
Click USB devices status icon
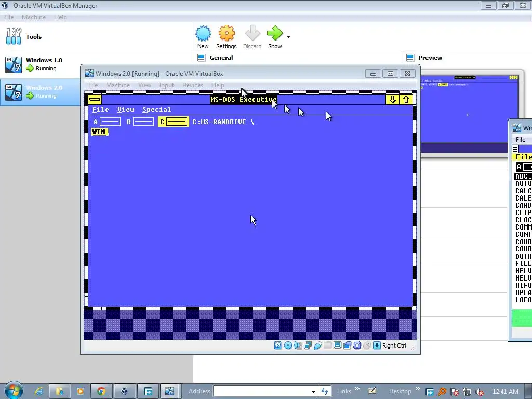tap(317, 345)
